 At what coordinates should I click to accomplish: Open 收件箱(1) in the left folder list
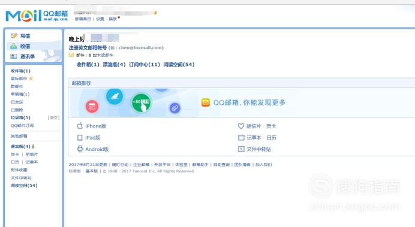coord(20,71)
